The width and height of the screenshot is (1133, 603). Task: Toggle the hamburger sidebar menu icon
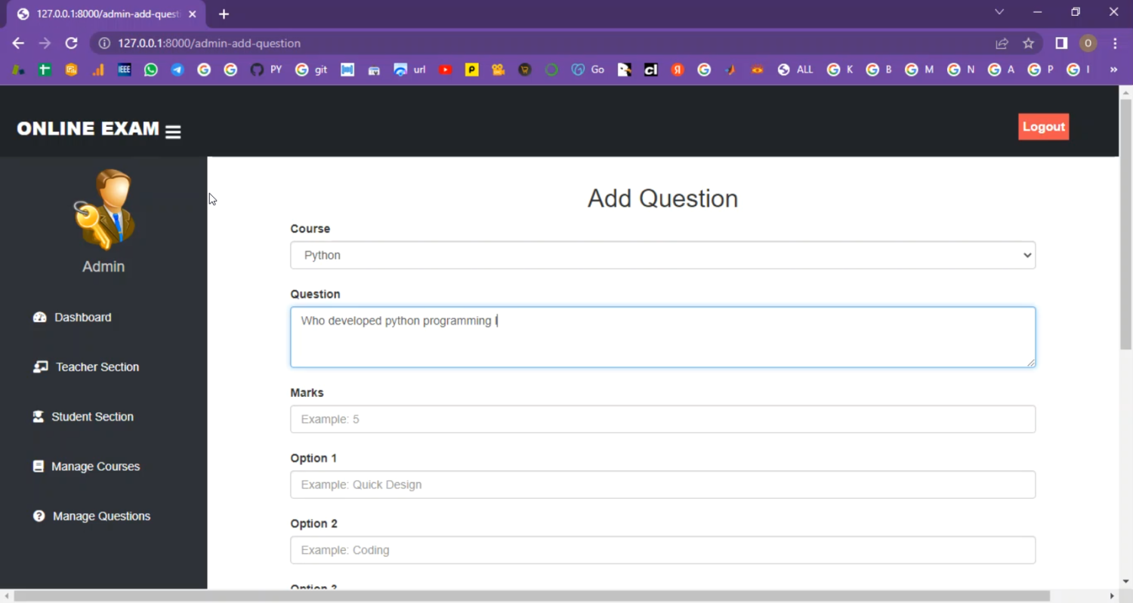(x=173, y=132)
